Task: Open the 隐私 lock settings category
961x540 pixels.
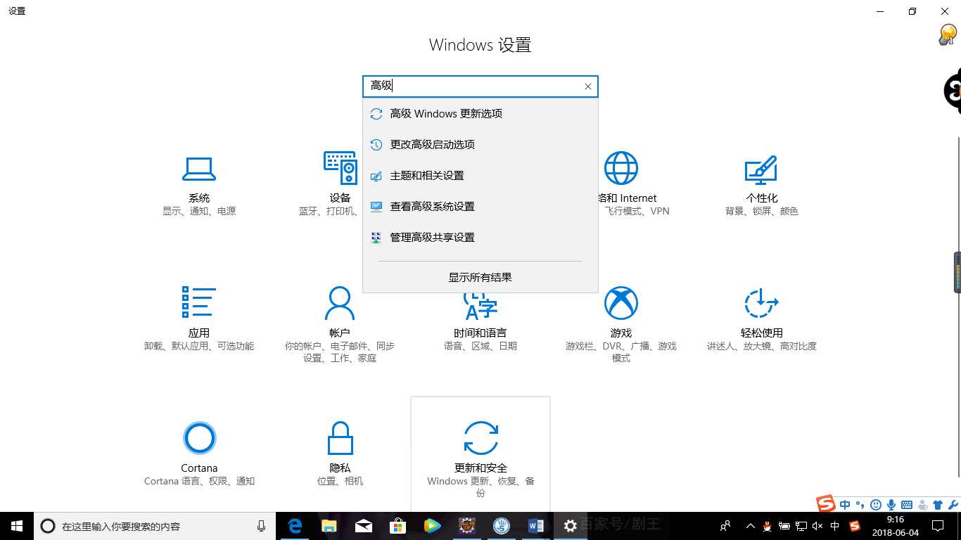Action: point(340,454)
